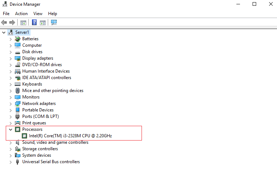The width and height of the screenshot is (277, 193).
Task: Open the View menu
Action: tap(38, 14)
